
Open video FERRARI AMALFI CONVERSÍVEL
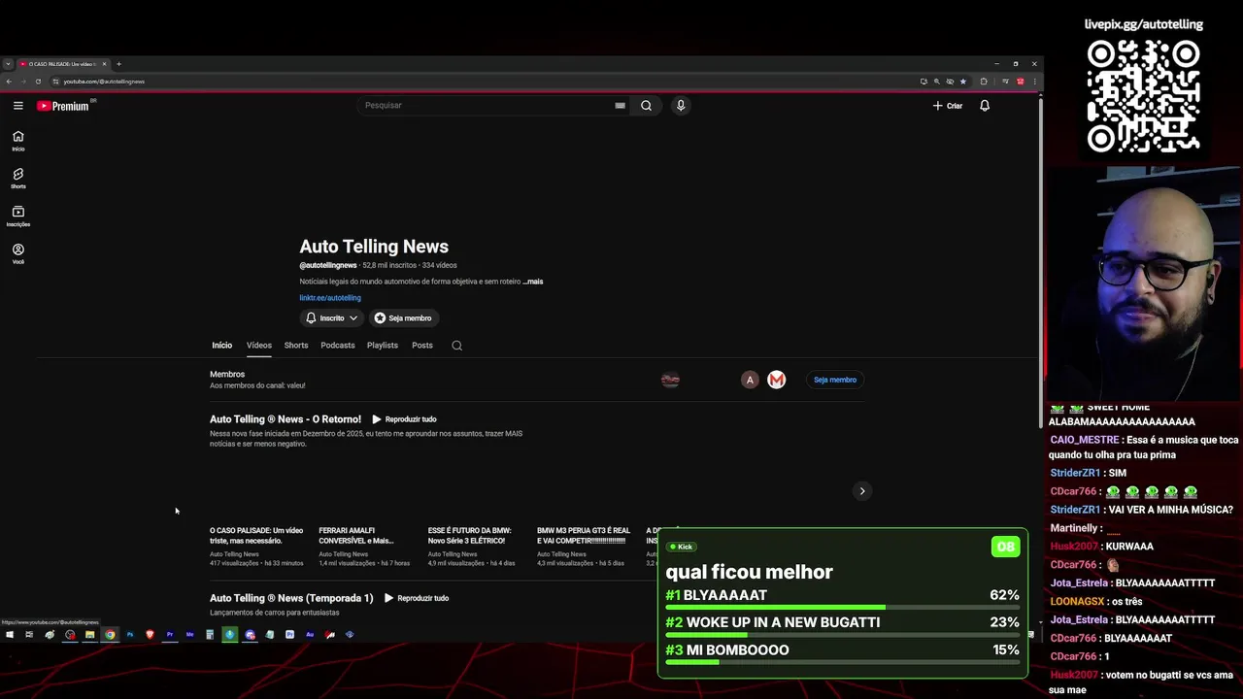coord(356,536)
